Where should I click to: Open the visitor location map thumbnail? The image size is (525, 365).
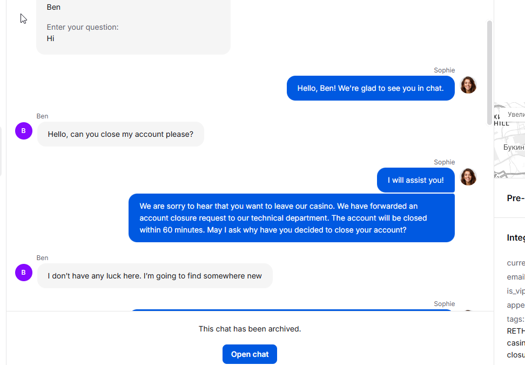click(509, 140)
